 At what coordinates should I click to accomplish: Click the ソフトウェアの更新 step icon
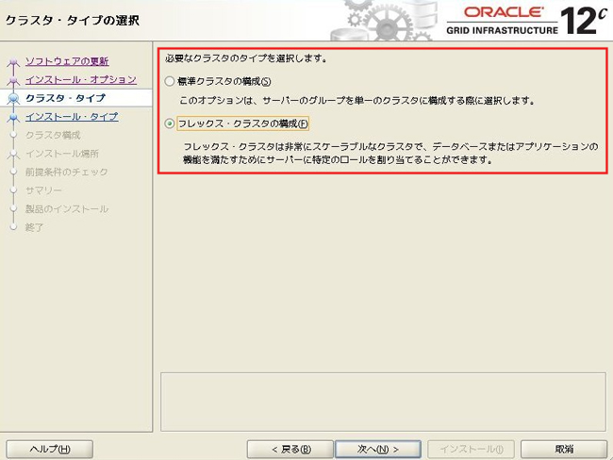click(x=13, y=63)
